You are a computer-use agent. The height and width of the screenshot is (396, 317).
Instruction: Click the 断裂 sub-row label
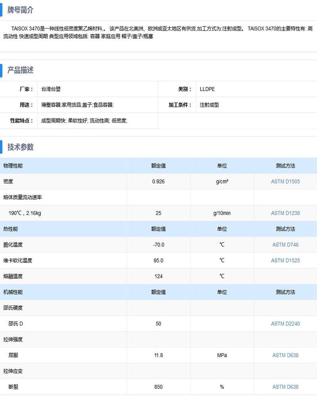13,386
